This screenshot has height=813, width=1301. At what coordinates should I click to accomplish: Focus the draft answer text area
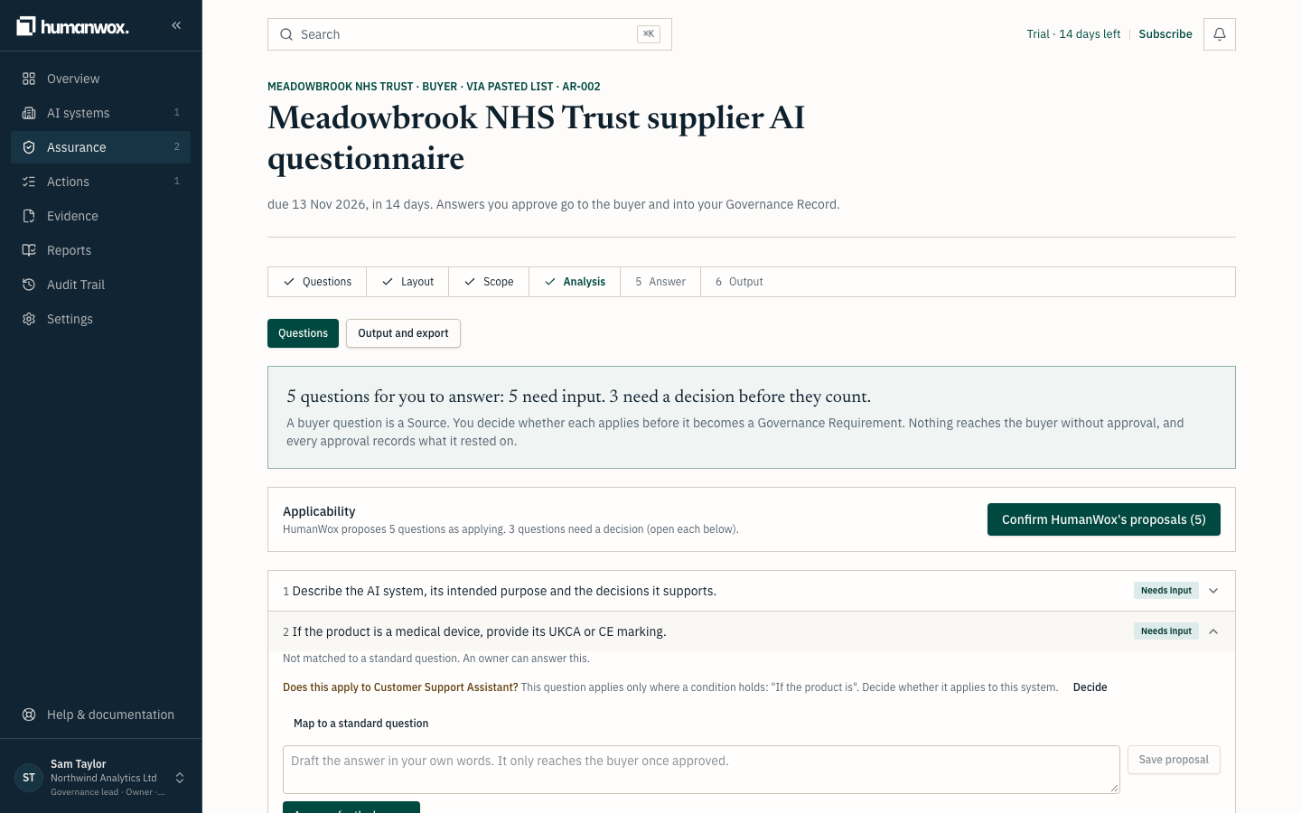[701, 770]
